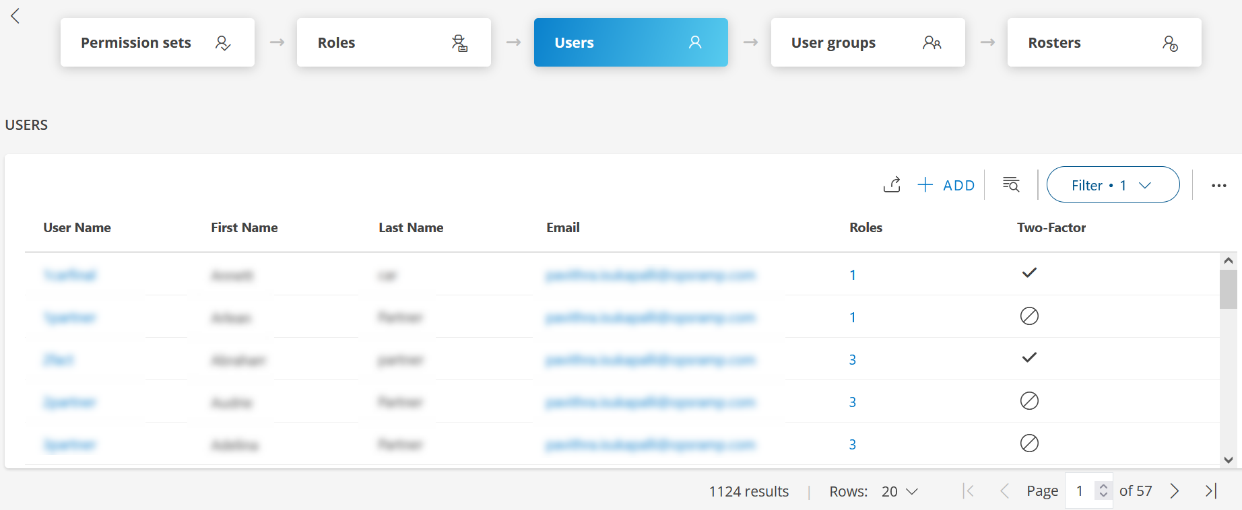Image resolution: width=1242 pixels, height=510 pixels.
Task: Click the table scrollbar down arrow
Action: 1229,460
